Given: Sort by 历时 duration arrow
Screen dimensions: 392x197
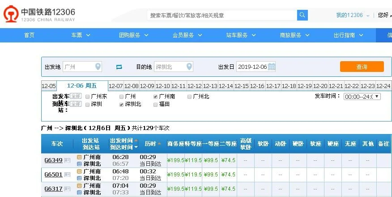Looking at the screenshot, I should click(159, 143).
